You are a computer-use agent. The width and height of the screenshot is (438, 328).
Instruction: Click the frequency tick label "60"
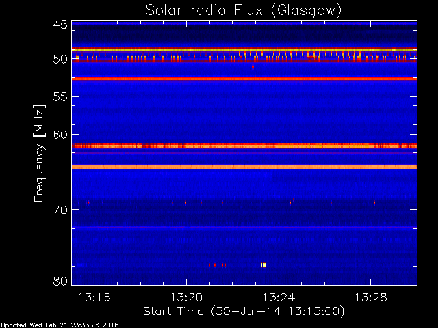tap(60, 134)
